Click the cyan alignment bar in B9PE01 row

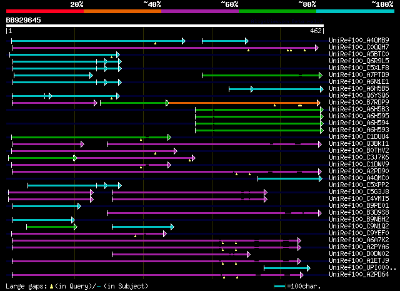(x=46, y=207)
